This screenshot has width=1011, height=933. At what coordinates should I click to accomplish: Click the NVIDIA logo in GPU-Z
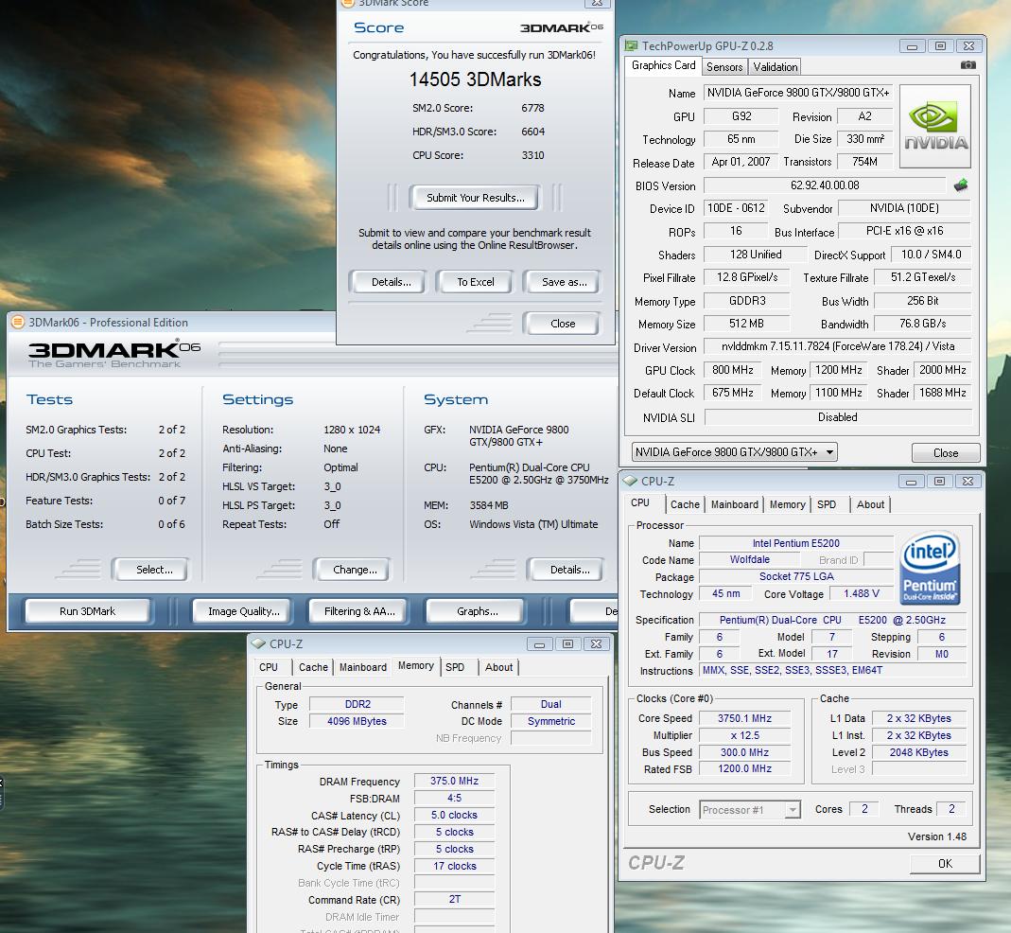tap(935, 127)
